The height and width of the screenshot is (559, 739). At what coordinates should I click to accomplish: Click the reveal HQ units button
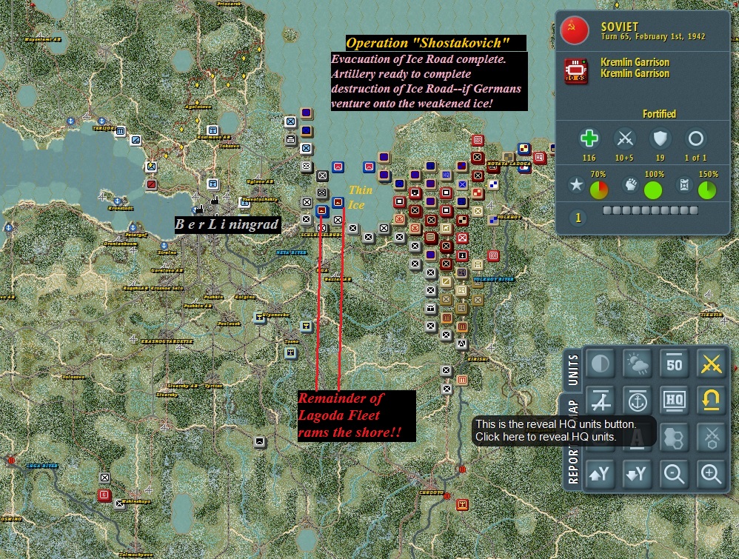click(x=674, y=401)
